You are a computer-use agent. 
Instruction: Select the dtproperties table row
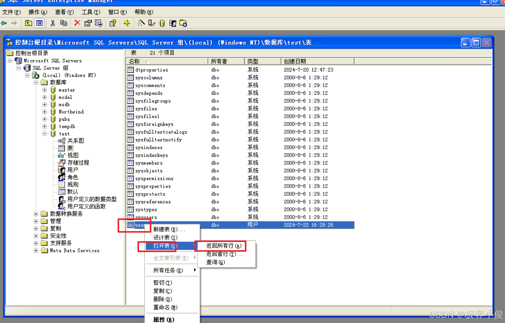tap(240, 70)
